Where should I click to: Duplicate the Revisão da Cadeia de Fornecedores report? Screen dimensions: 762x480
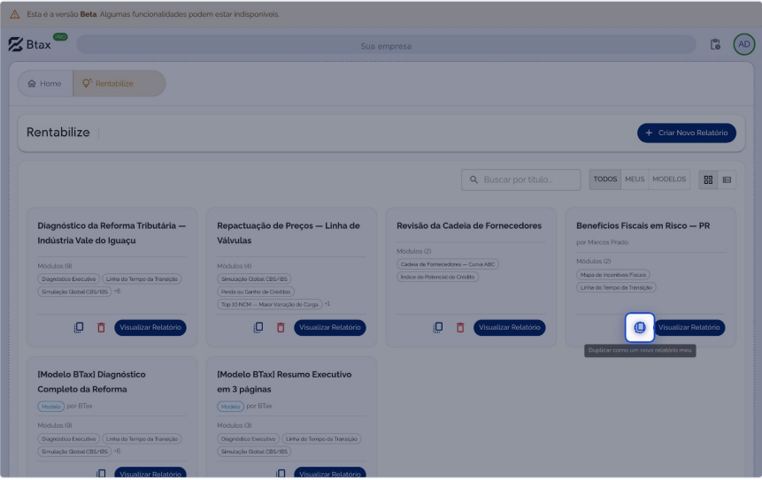[438, 328]
